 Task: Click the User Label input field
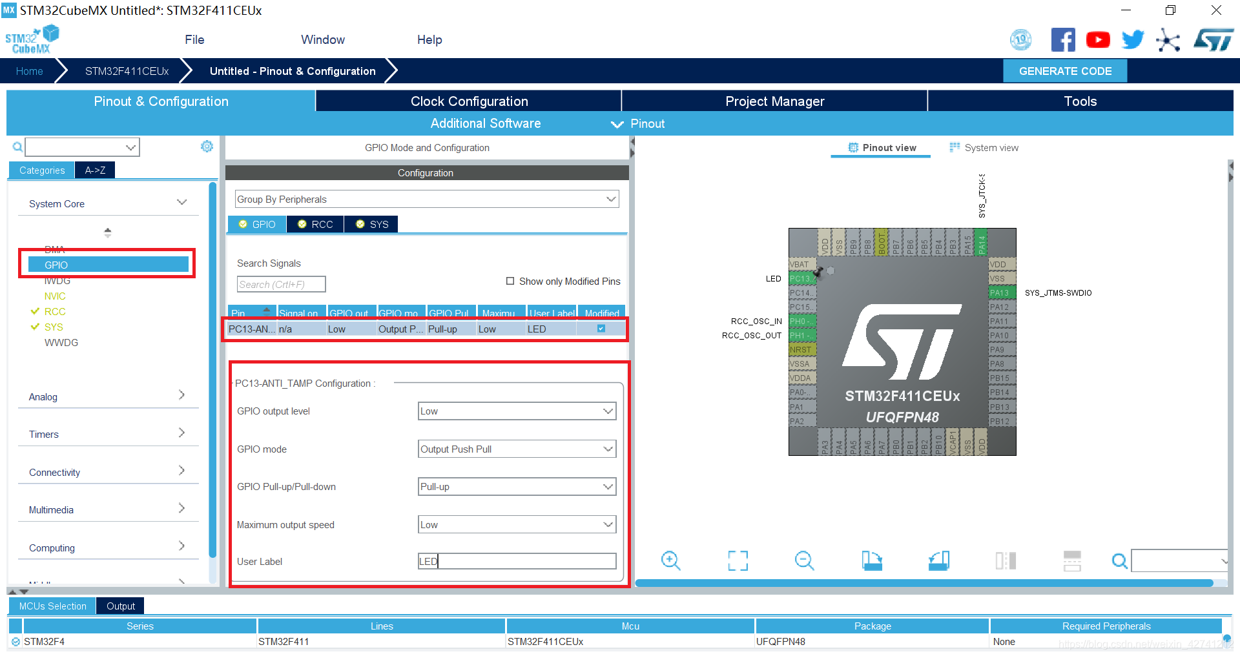click(517, 562)
